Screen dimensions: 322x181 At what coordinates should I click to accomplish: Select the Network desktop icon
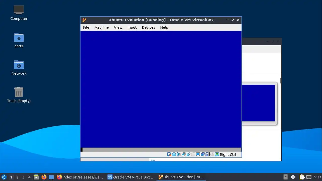(x=19, y=67)
